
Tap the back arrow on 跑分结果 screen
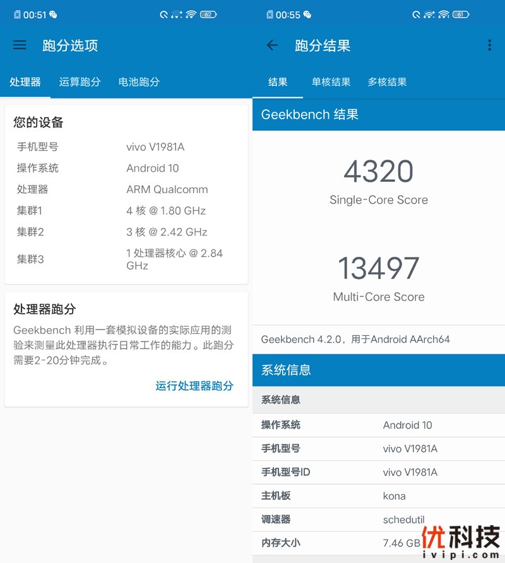pyautogui.click(x=271, y=45)
